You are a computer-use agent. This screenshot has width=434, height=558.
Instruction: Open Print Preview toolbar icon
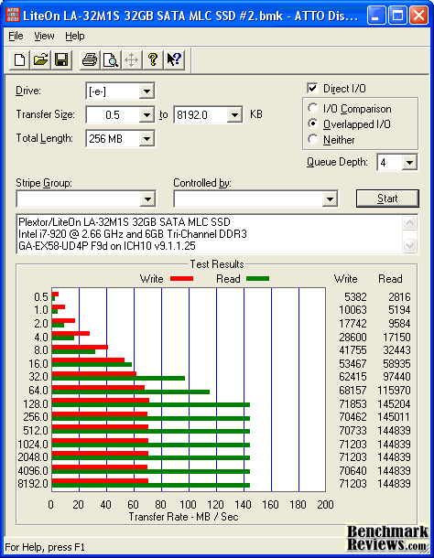tap(111, 59)
